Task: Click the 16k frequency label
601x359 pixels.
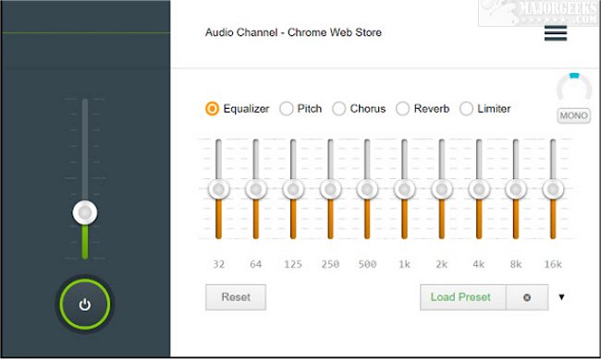Action: [553, 264]
